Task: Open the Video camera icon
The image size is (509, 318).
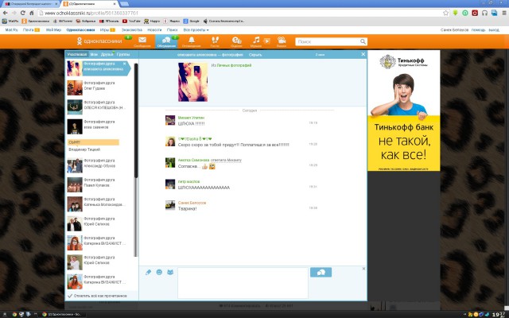Action: (x=282, y=41)
